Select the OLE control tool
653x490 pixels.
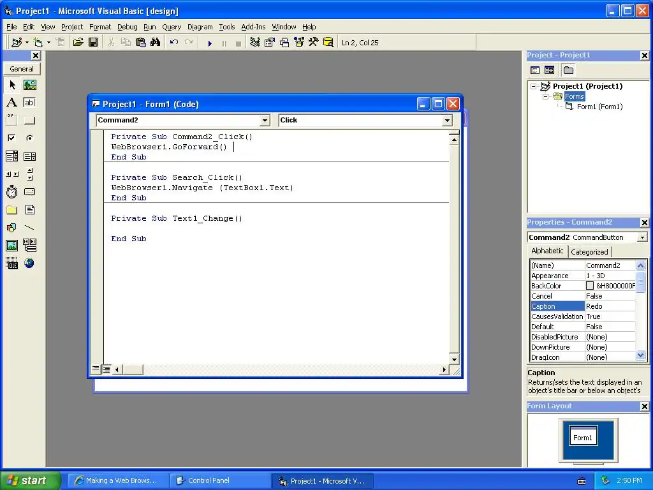12,264
